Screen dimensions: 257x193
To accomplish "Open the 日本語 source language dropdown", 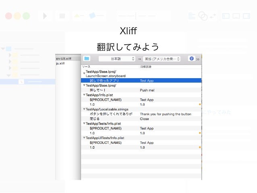I will pos(117,59).
